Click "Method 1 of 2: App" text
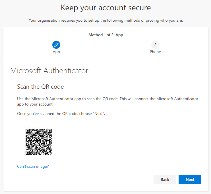This screenshot has height=194, width=211. coord(106,35)
